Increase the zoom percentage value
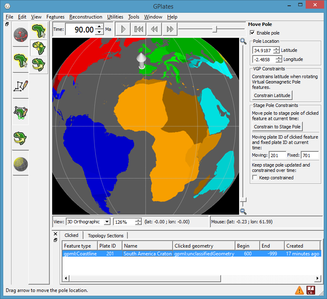The width and height of the screenshot is (327, 299). click(138, 220)
